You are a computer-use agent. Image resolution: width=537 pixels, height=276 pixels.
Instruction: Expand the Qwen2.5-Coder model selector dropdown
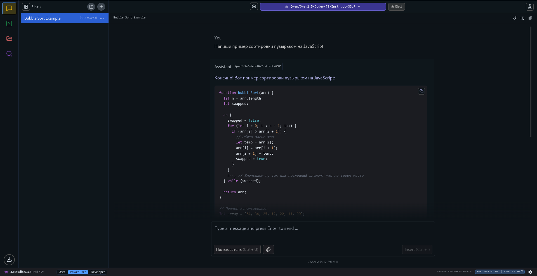(x=323, y=7)
